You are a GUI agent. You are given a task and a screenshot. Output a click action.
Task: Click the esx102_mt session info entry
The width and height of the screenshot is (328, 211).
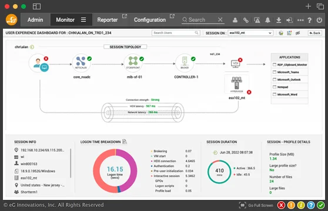point(29,178)
